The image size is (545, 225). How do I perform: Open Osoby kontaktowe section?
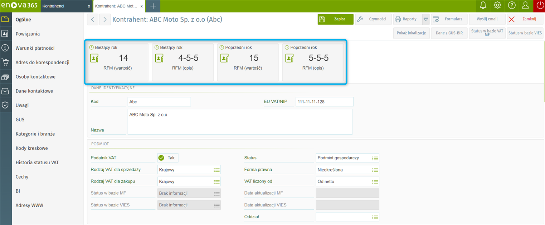[x=35, y=77]
